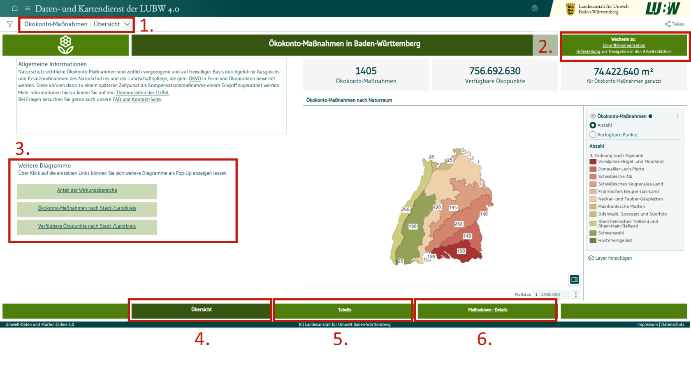
Task: Select the Anzahl radio button
Action: point(593,125)
